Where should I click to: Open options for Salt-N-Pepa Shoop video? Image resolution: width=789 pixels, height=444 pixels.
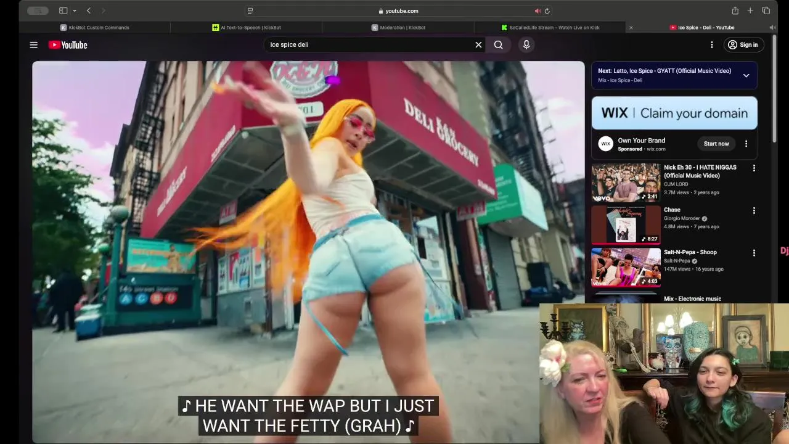coord(754,253)
